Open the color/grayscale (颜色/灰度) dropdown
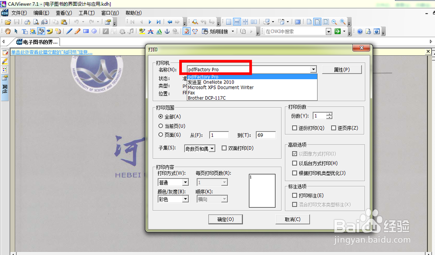The width and height of the screenshot is (435, 255). coord(185,199)
